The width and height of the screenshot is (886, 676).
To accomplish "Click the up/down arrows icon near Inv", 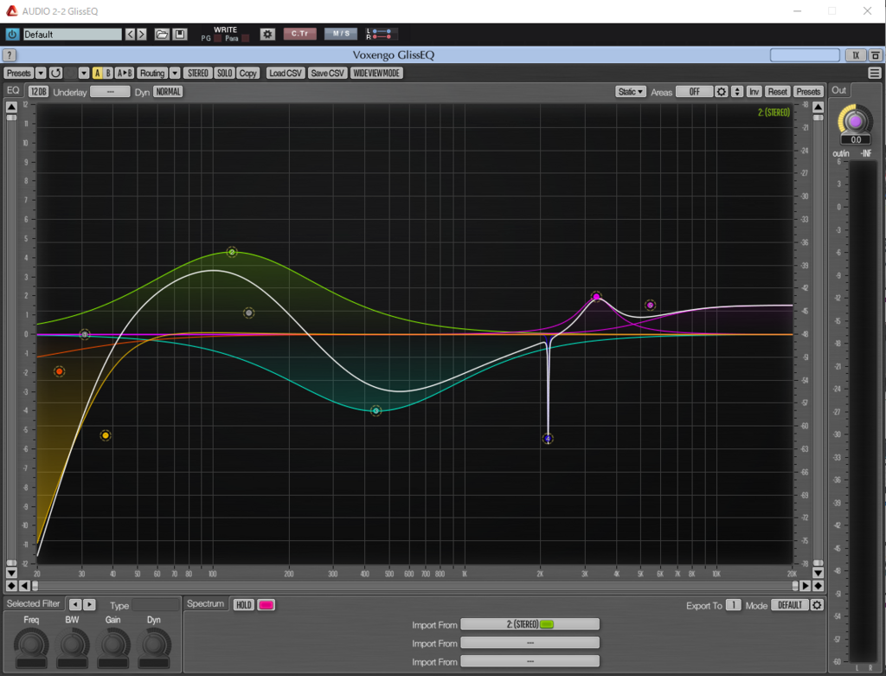I will click(x=737, y=92).
